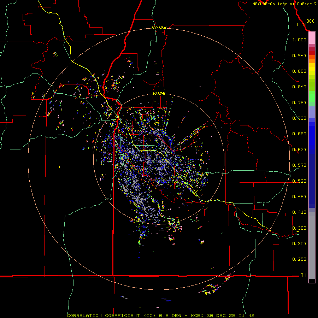This screenshot has height=318, width=318.
Task: Select the 50 NMI range ring label
Action: 159,93
